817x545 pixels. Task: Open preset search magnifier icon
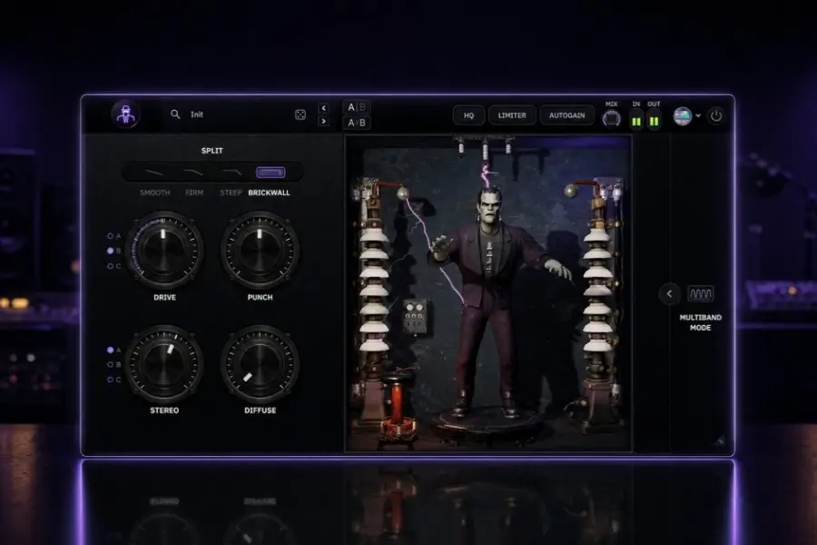tap(175, 114)
